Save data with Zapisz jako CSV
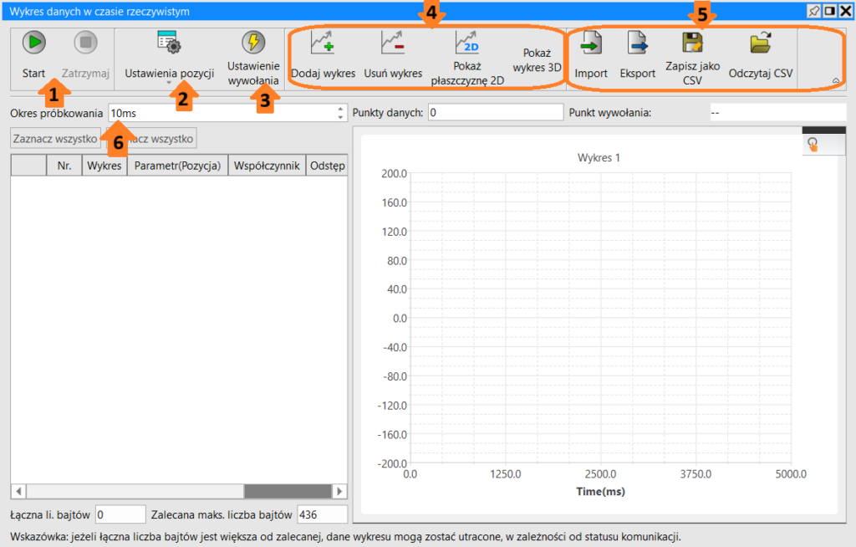Screen dimensions: 856x547 pyautogui.click(x=692, y=58)
